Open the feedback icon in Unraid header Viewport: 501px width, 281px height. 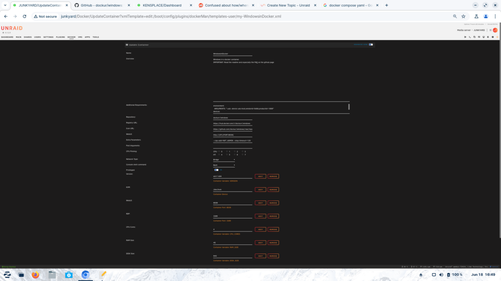(479, 37)
